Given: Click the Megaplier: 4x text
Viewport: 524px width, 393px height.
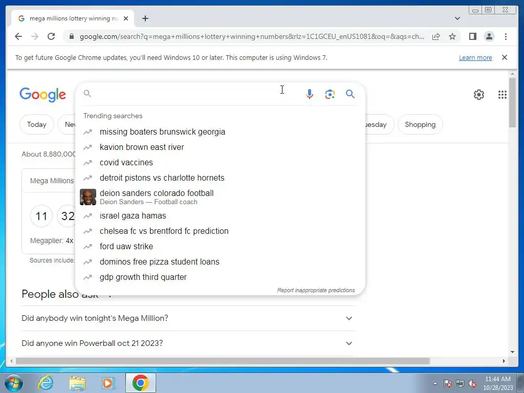Looking at the screenshot, I should [x=52, y=241].
